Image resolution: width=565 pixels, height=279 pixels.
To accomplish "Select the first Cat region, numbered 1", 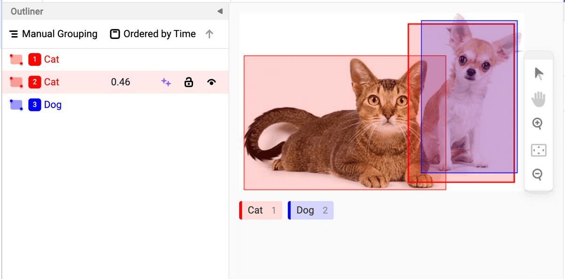I will [115, 60].
